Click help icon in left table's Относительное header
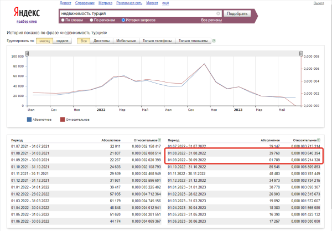Image resolution: width=332 pixels, height=231 pixels. (159, 140)
